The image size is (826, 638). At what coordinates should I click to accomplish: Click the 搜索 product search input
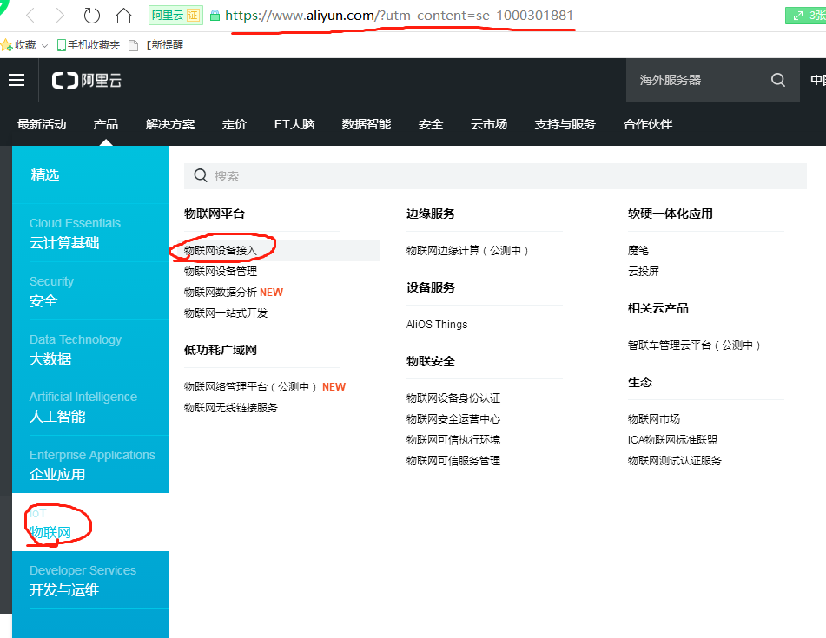[x=495, y=176]
